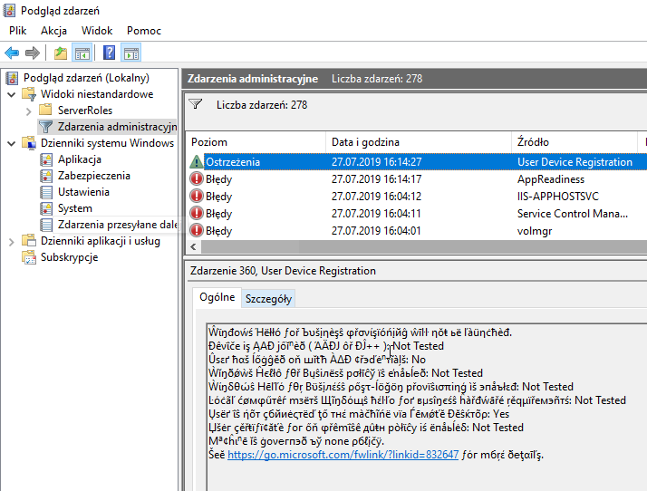
Task: Open the Subskrypcje node in tree
Action: pos(69,257)
